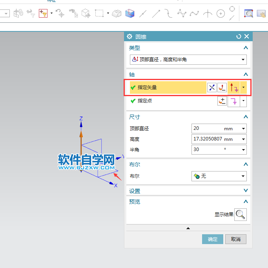Image resolution: width=268 pixels, height=268 pixels.
Task: Open the vector dialog icon beside 指定矢量
Action: 222,88
